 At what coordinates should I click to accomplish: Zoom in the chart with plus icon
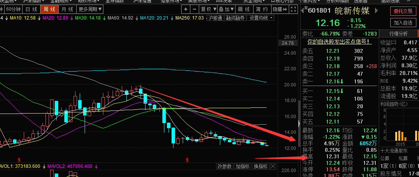tap(186, 9)
